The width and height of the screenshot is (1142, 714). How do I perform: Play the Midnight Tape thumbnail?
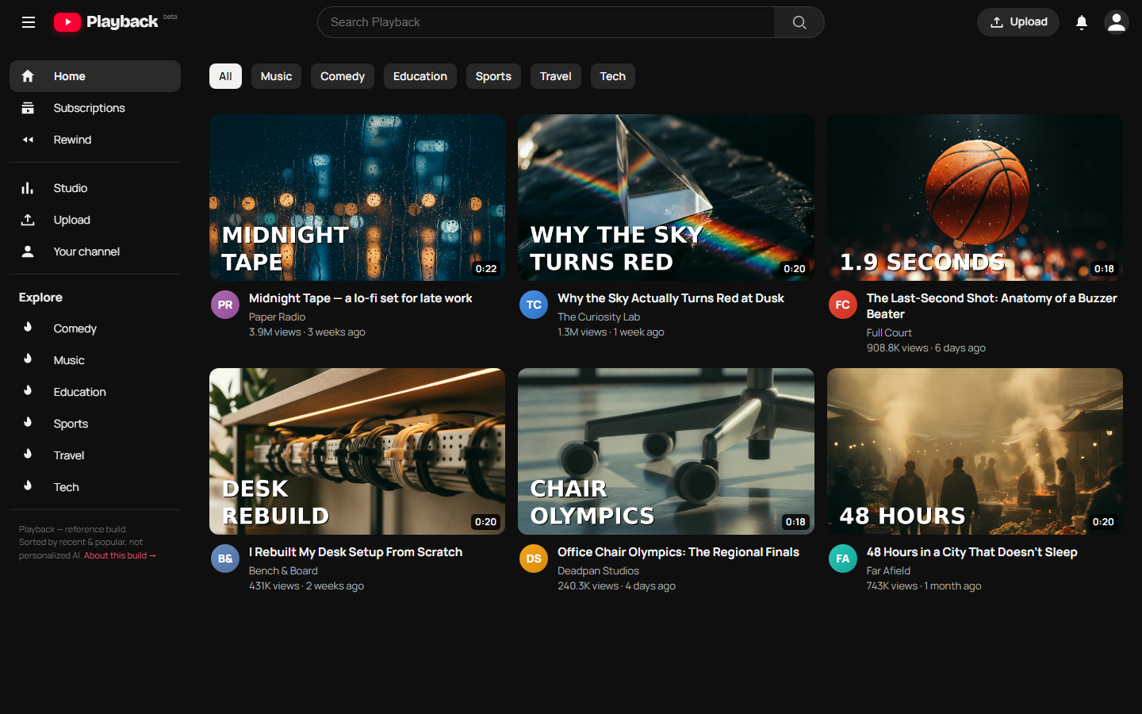(x=357, y=198)
